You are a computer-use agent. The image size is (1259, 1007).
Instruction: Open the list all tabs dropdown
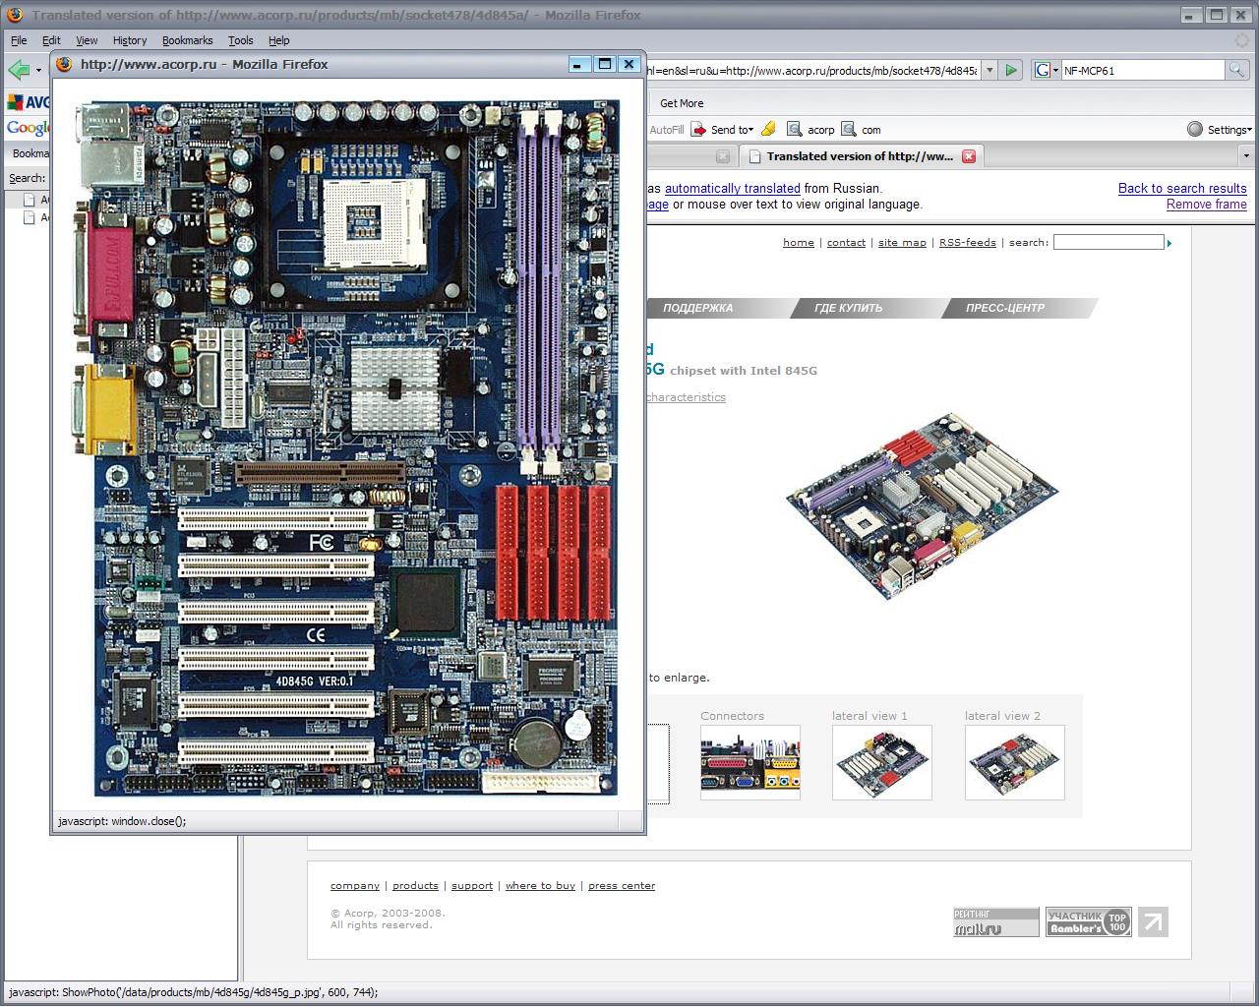[1245, 156]
